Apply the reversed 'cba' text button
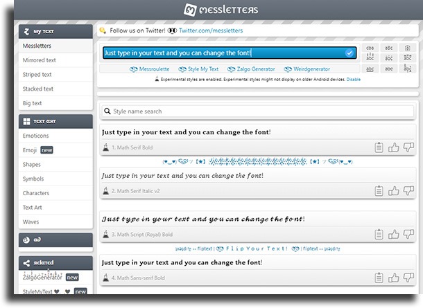The height and width of the screenshot is (308, 423). point(370,48)
